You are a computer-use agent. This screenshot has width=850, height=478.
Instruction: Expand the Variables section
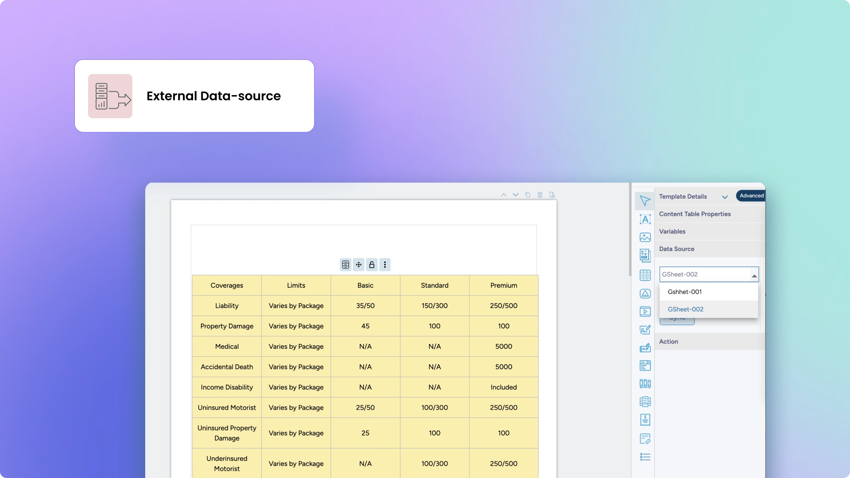710,231
